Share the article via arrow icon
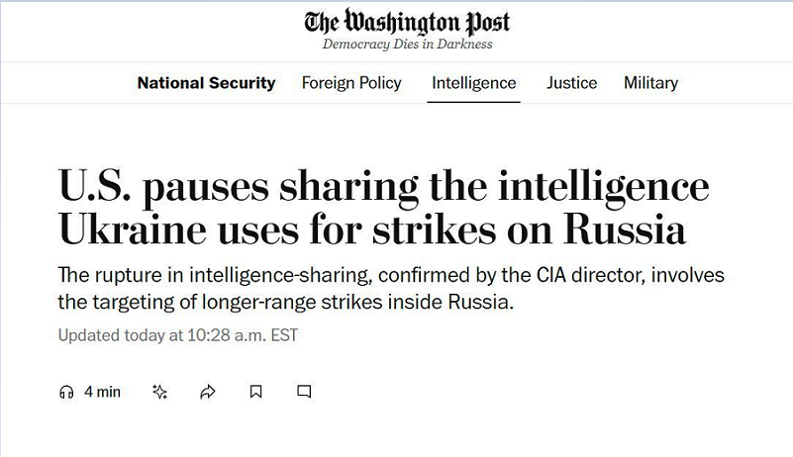The height and width of the screenshot is (457, 793). coord(208,392)
